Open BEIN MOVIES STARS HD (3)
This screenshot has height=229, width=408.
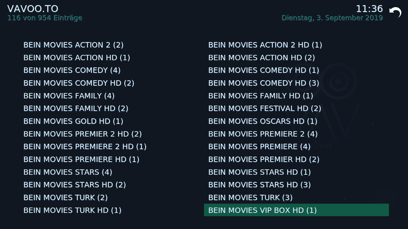click(296, 185)
